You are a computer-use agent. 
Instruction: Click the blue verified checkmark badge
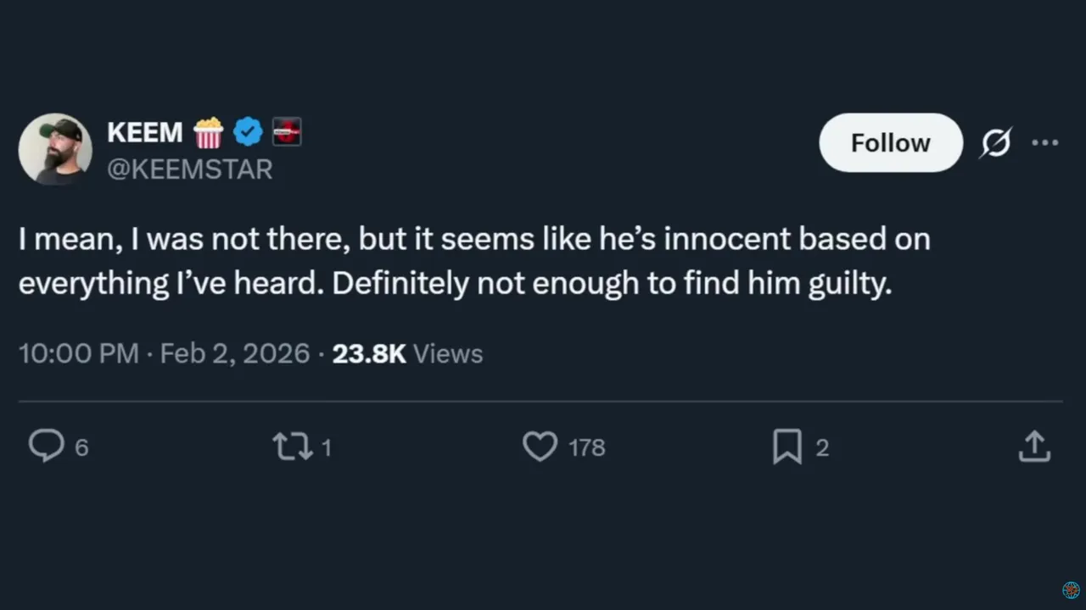(x=248, y=132)
